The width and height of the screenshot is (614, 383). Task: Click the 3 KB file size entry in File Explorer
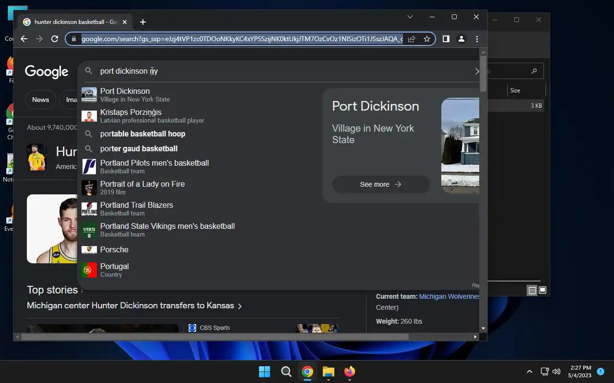point(536,106)
